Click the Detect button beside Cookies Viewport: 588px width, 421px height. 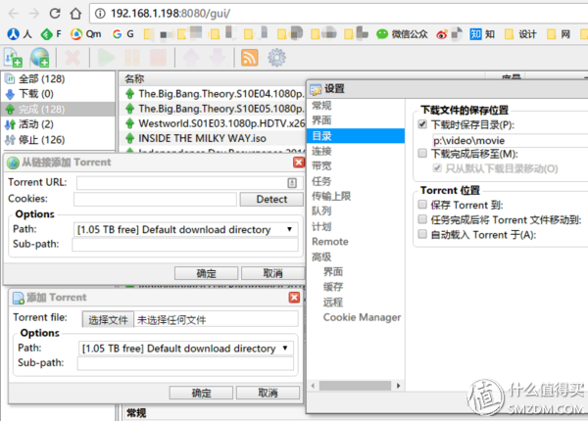click(271, 200)
